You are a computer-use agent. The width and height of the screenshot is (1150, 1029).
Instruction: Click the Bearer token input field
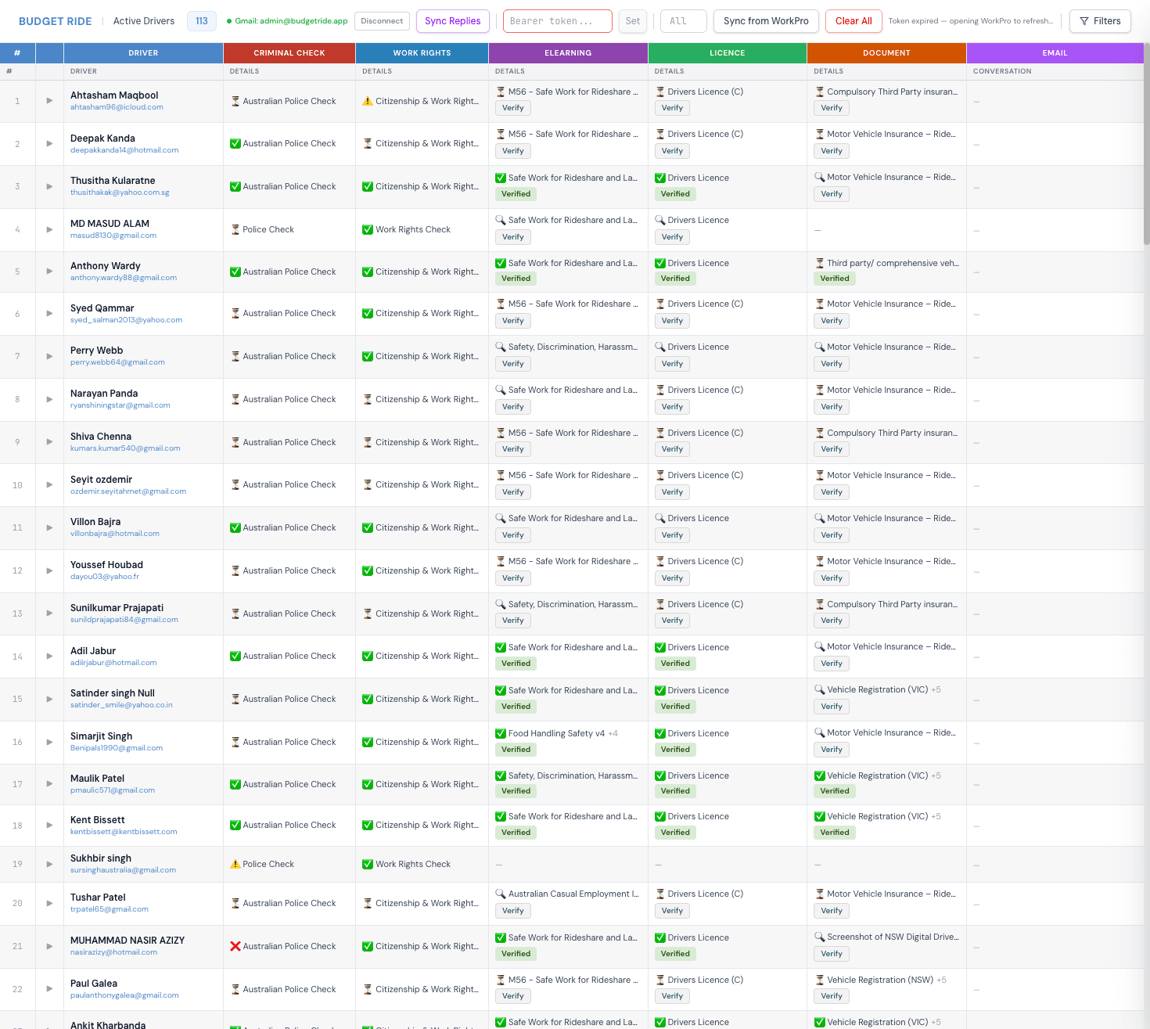[x=557, y=21]
